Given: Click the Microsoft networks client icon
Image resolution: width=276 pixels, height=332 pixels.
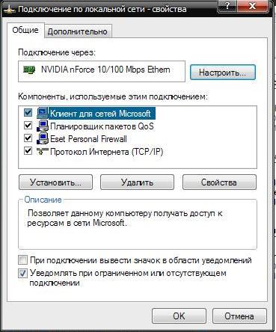Looking at the screenshot, I should click(x=43, y=113).
